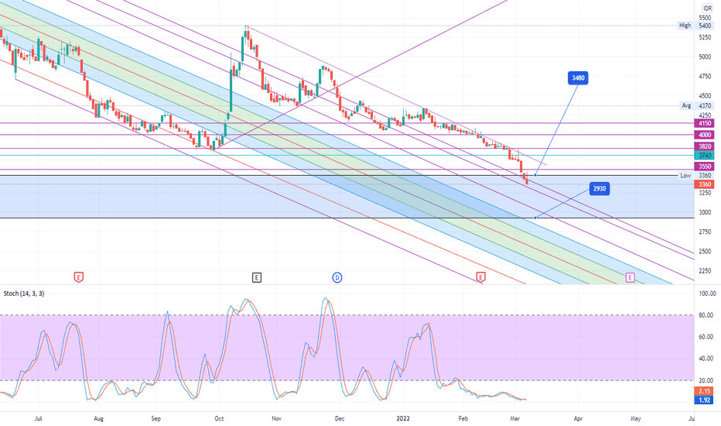
Task: Open the IDR currency selector
Action: [707, 9]
